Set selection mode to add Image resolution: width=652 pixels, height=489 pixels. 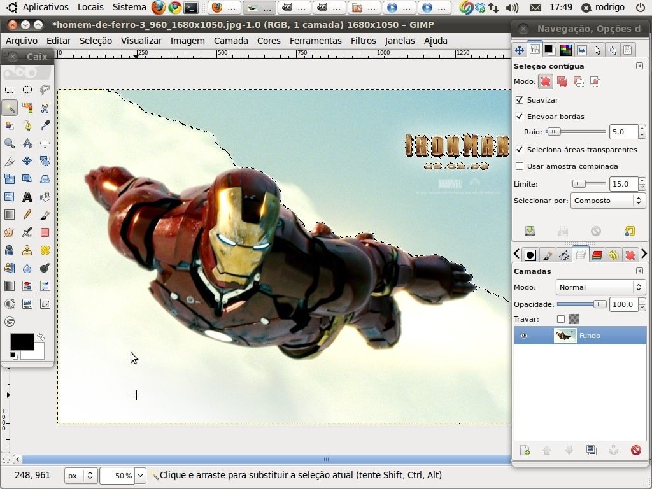click(x=562, y=81)
